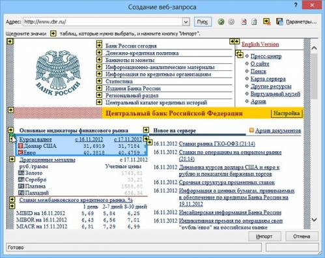Click the vertical scrollbar thumb
This screenshot has width=325, height=258.
point(314,76)
